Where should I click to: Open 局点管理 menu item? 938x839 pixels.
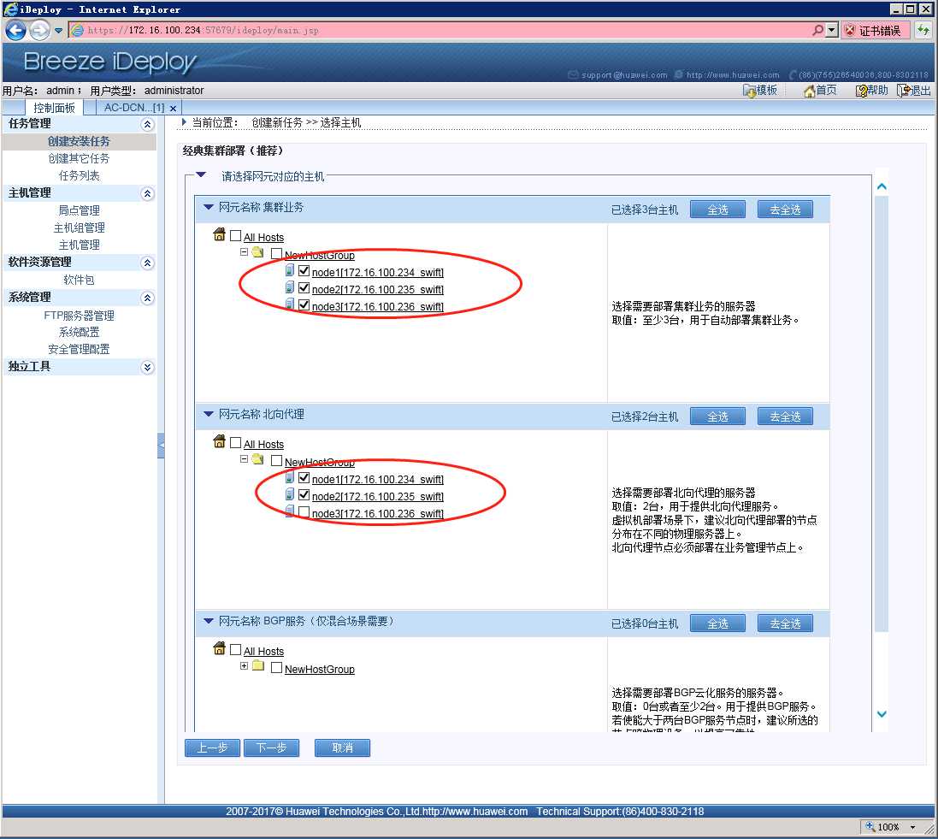click(x=79, y=210)
